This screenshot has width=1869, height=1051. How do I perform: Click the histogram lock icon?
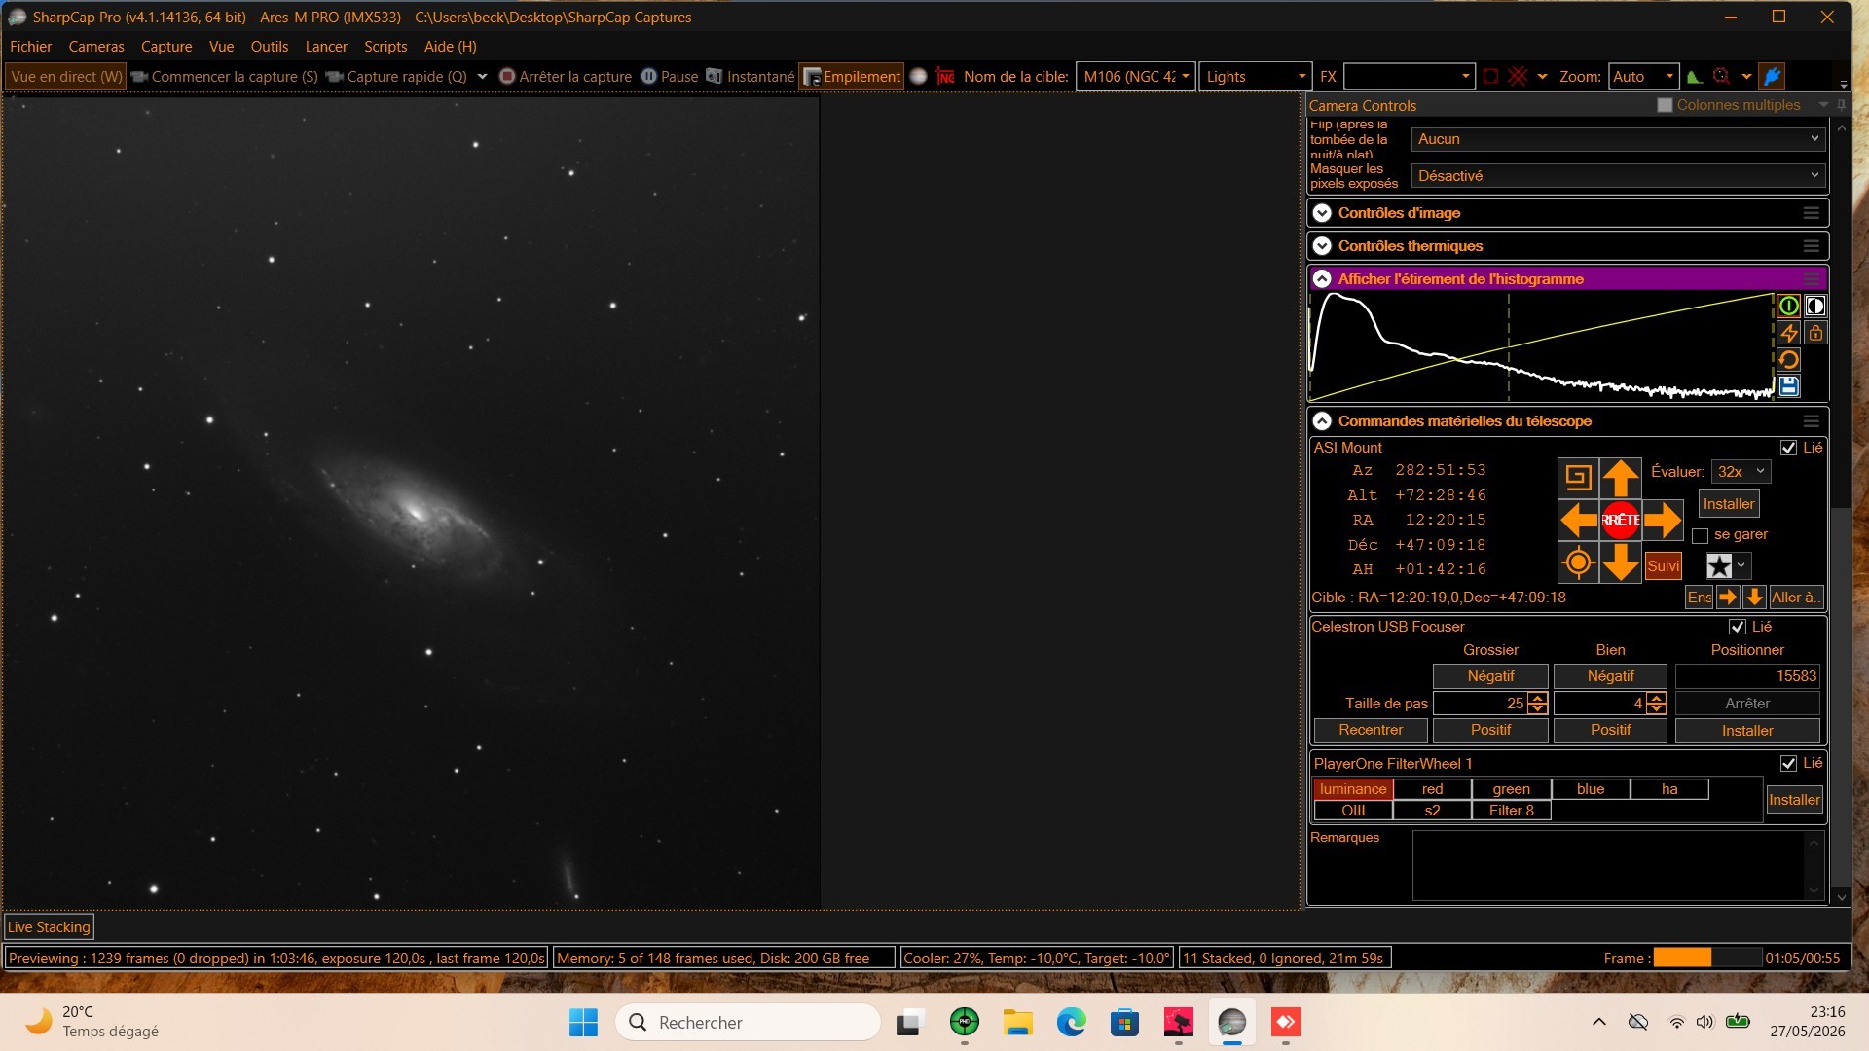click(x=1815, y=333)
